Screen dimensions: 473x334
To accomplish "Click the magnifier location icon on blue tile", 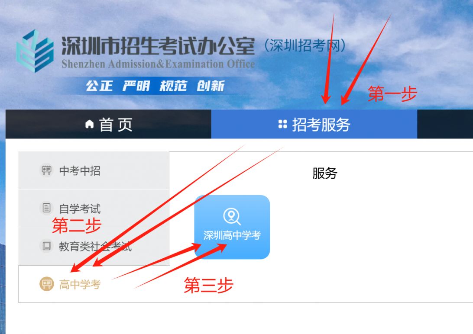I will click(x=232, y=216).
